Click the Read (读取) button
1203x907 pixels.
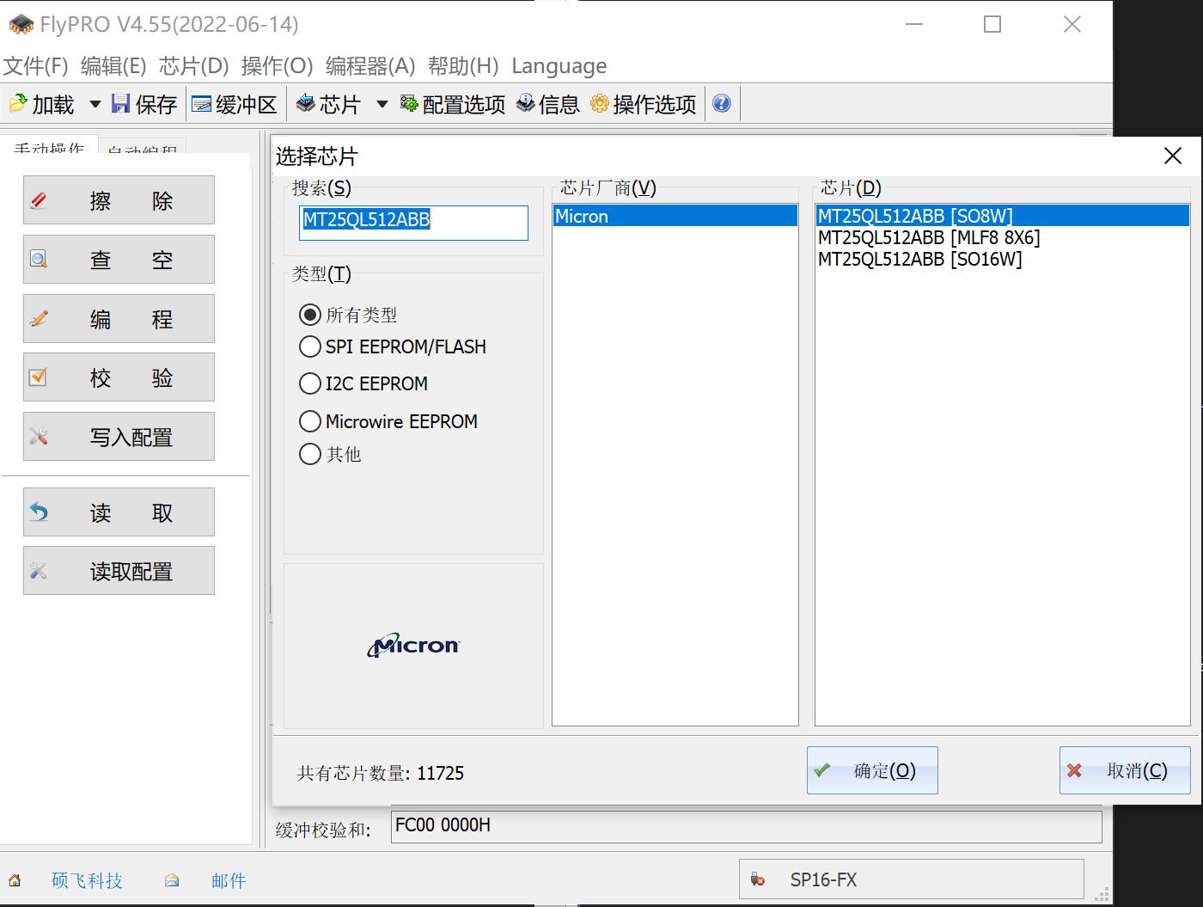119,512
